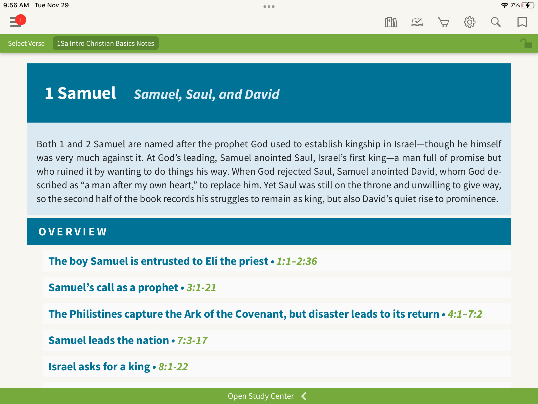The width and height of the screenshot is (538, 404).
Task: Tap the bookmark icon
Action: [522, 22]
